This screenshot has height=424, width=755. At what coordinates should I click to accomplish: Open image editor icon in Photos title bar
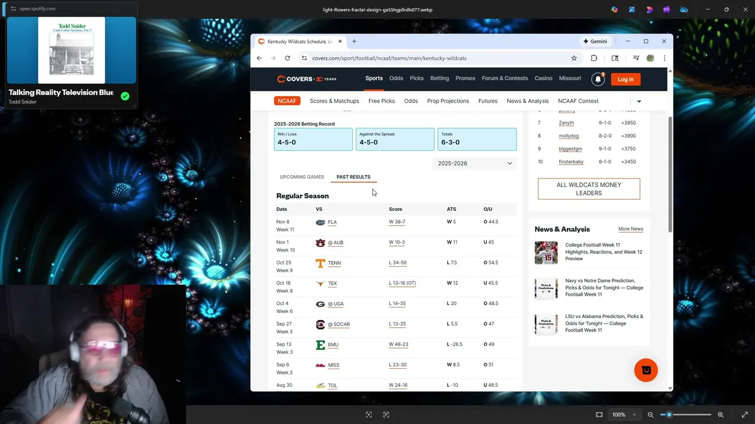click(x=632, y=9)
